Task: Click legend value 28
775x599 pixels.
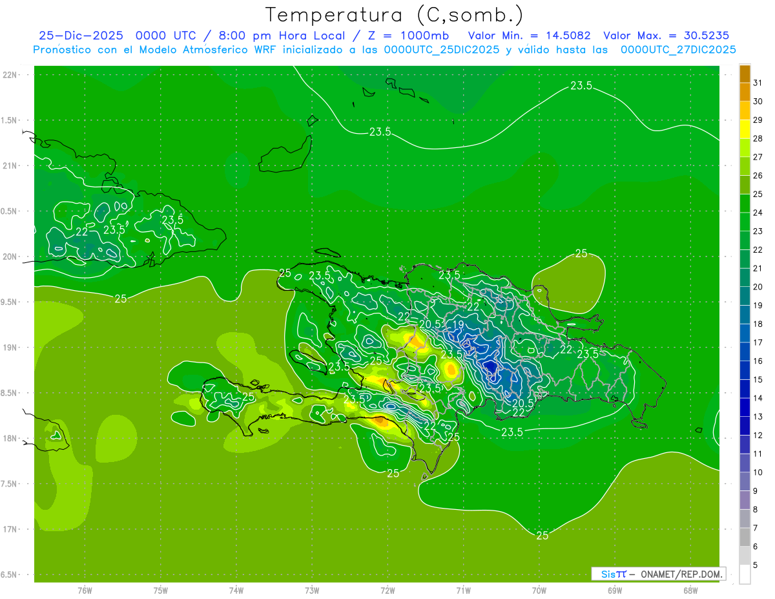Action: (x=758, y=138)
